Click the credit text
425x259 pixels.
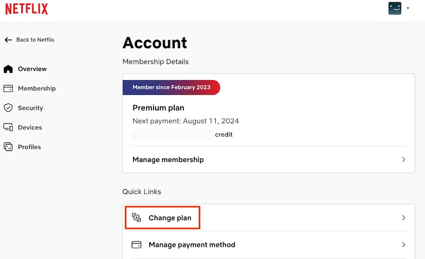coord(224,135)
